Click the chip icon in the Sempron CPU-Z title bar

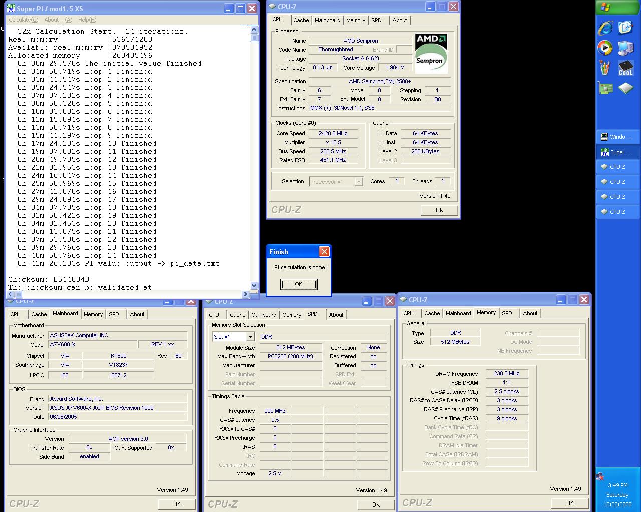click(272, 6)
